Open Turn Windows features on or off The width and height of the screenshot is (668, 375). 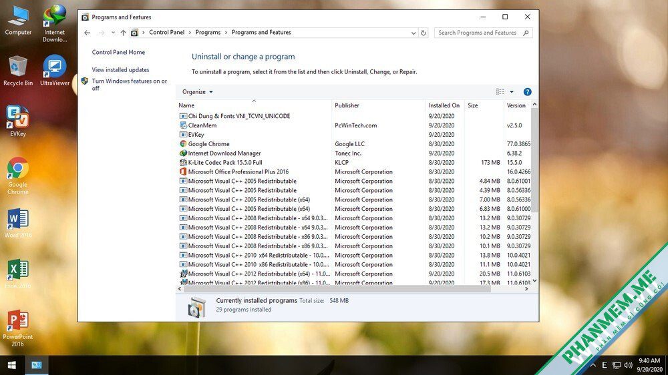pyautogui.click(x=130, y=85)
